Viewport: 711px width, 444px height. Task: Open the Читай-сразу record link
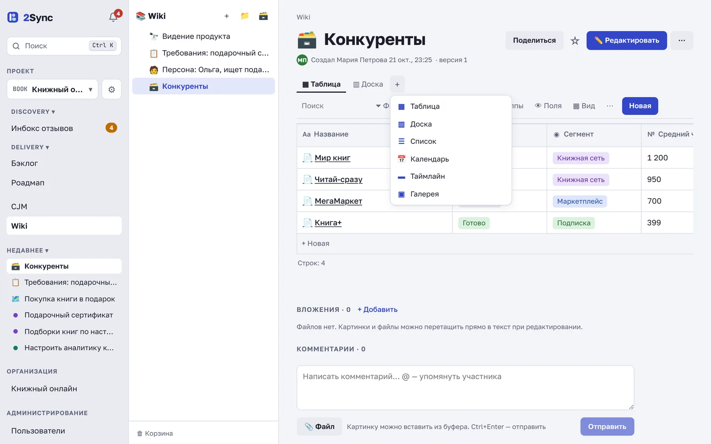339,179
